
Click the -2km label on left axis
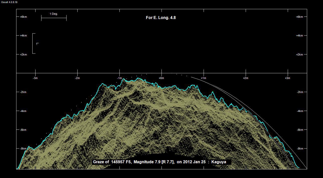23,92
